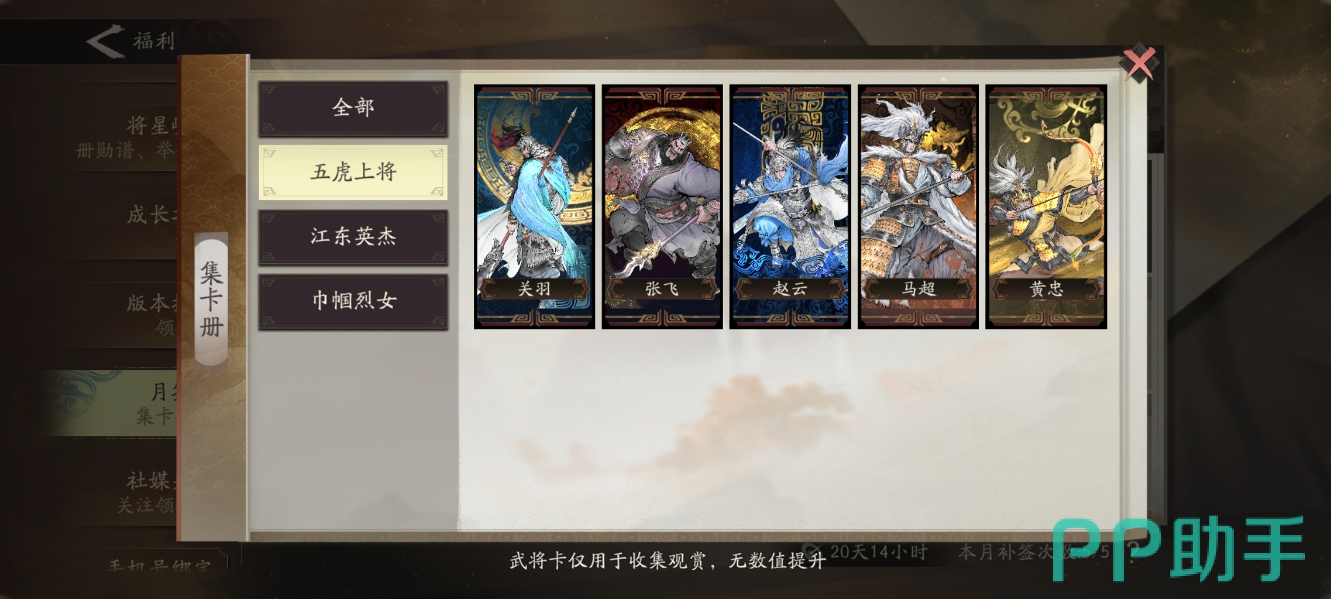Select the 全部 category tab
This screenshot has width=1331, height=599.
tap(353, 108)
